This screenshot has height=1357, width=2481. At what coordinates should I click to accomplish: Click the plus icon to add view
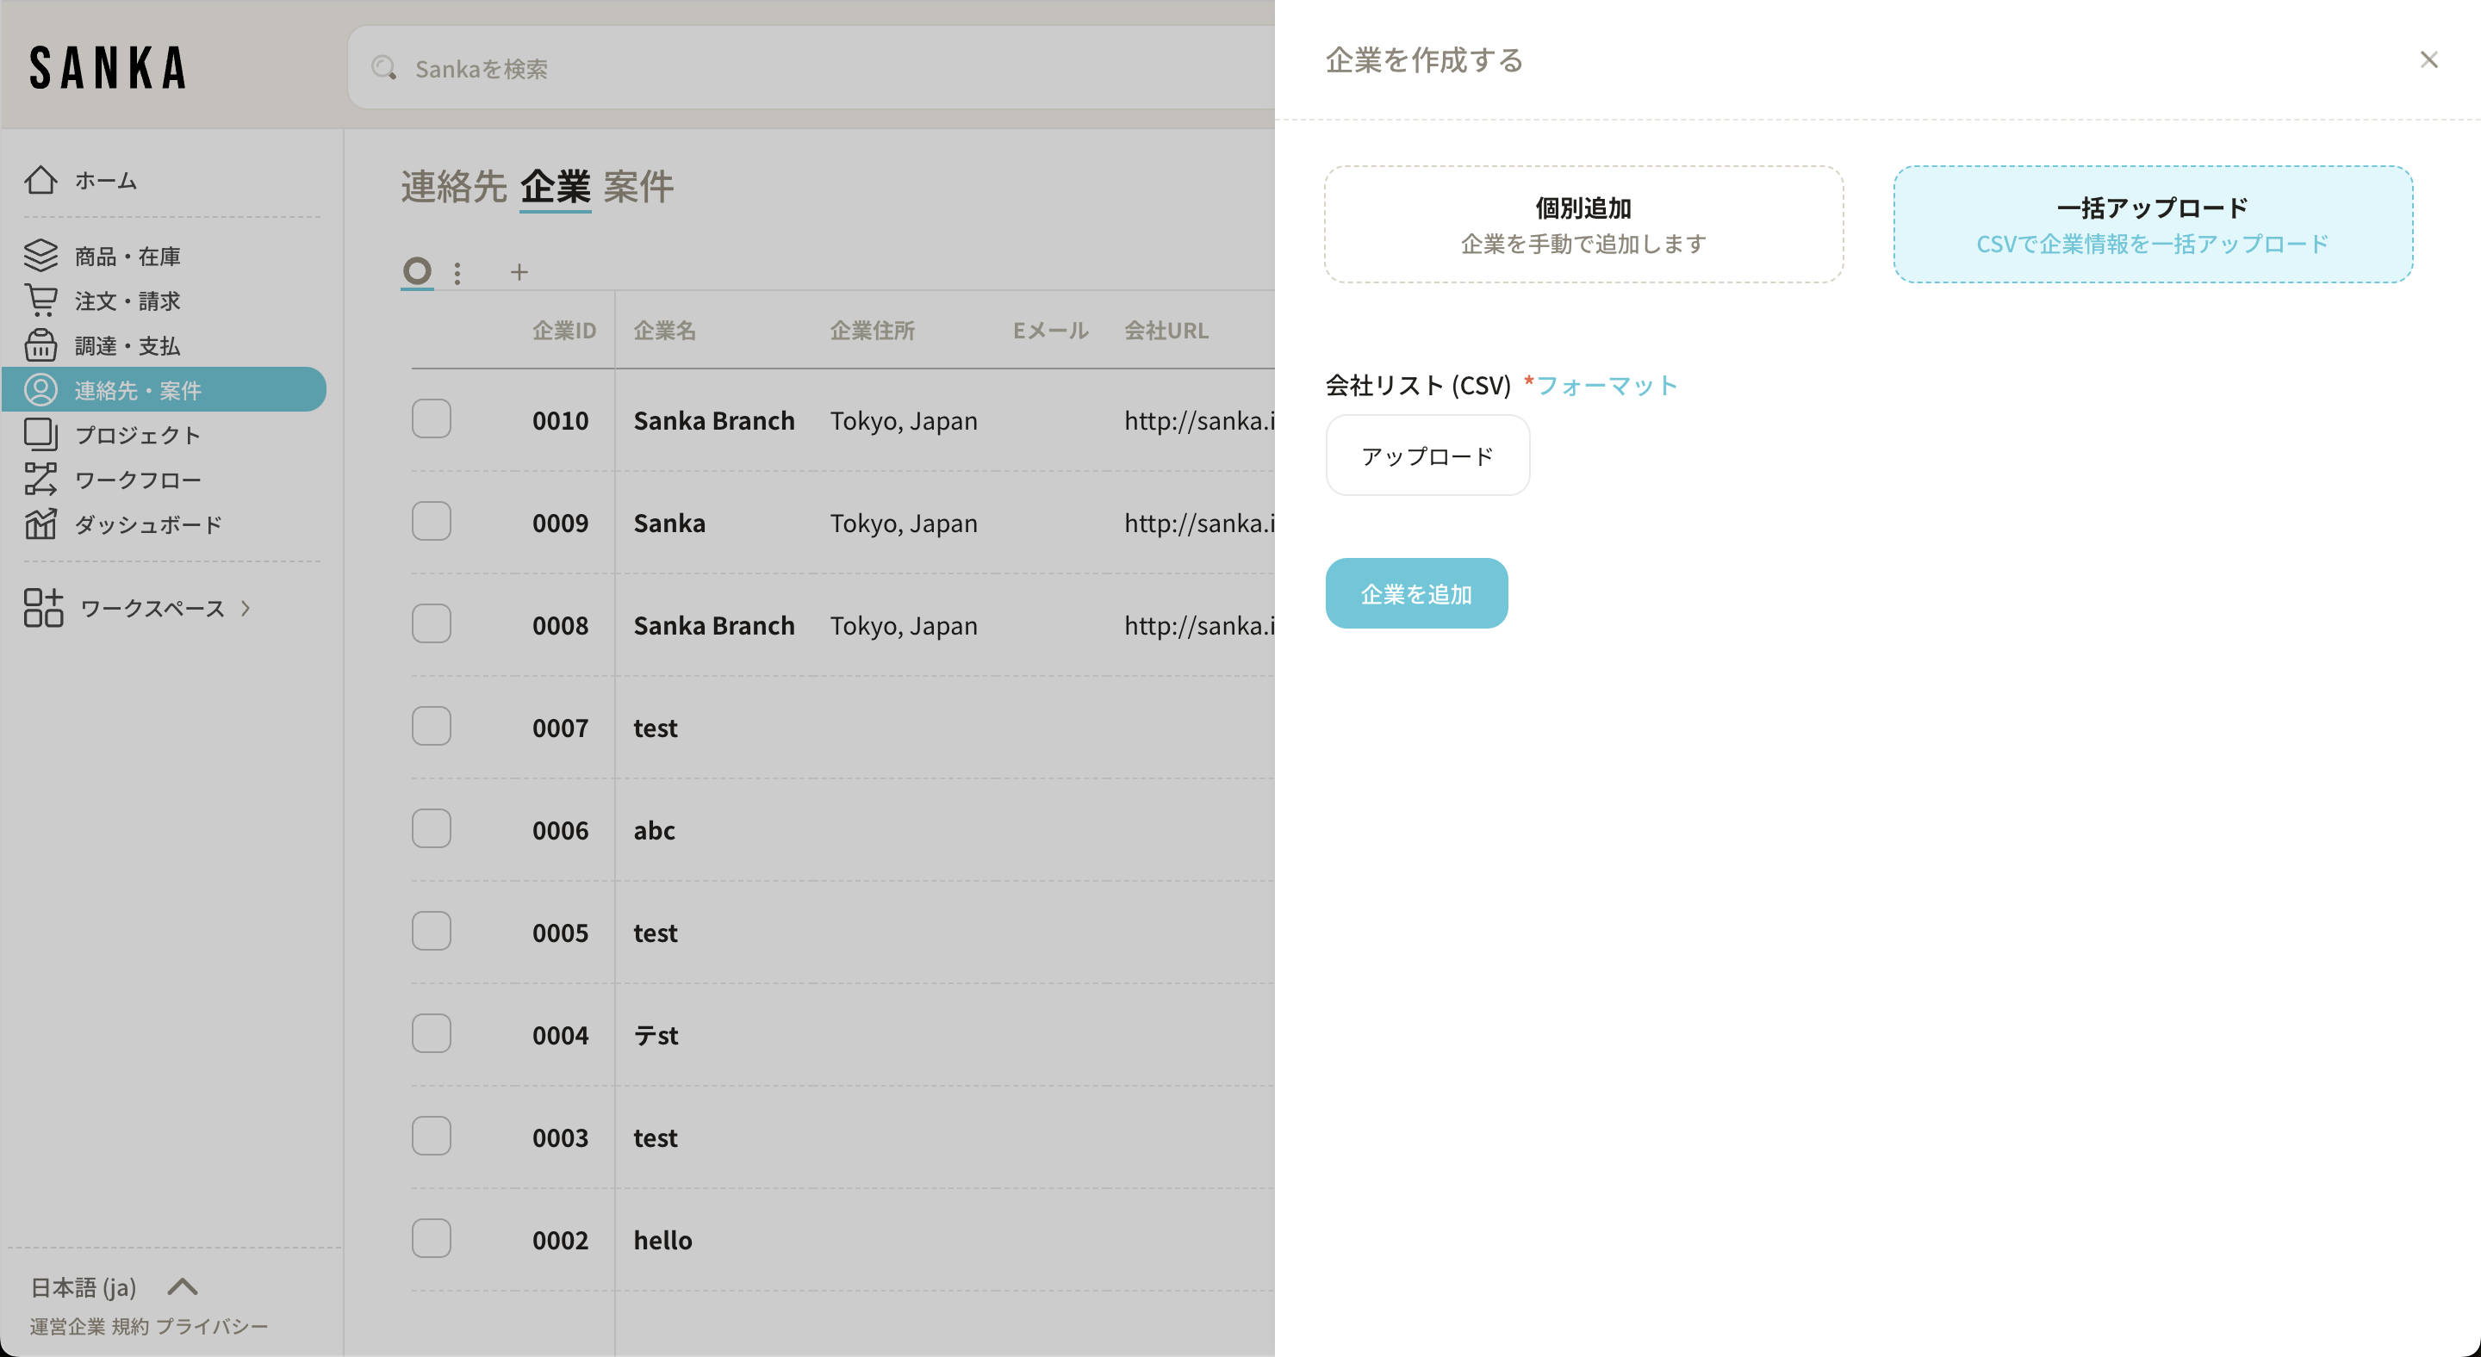click(x=519, y=272)
